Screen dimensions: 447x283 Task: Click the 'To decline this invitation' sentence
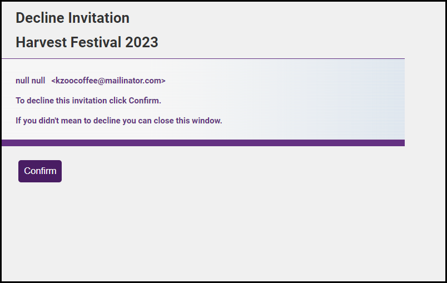tap(88, 101)
